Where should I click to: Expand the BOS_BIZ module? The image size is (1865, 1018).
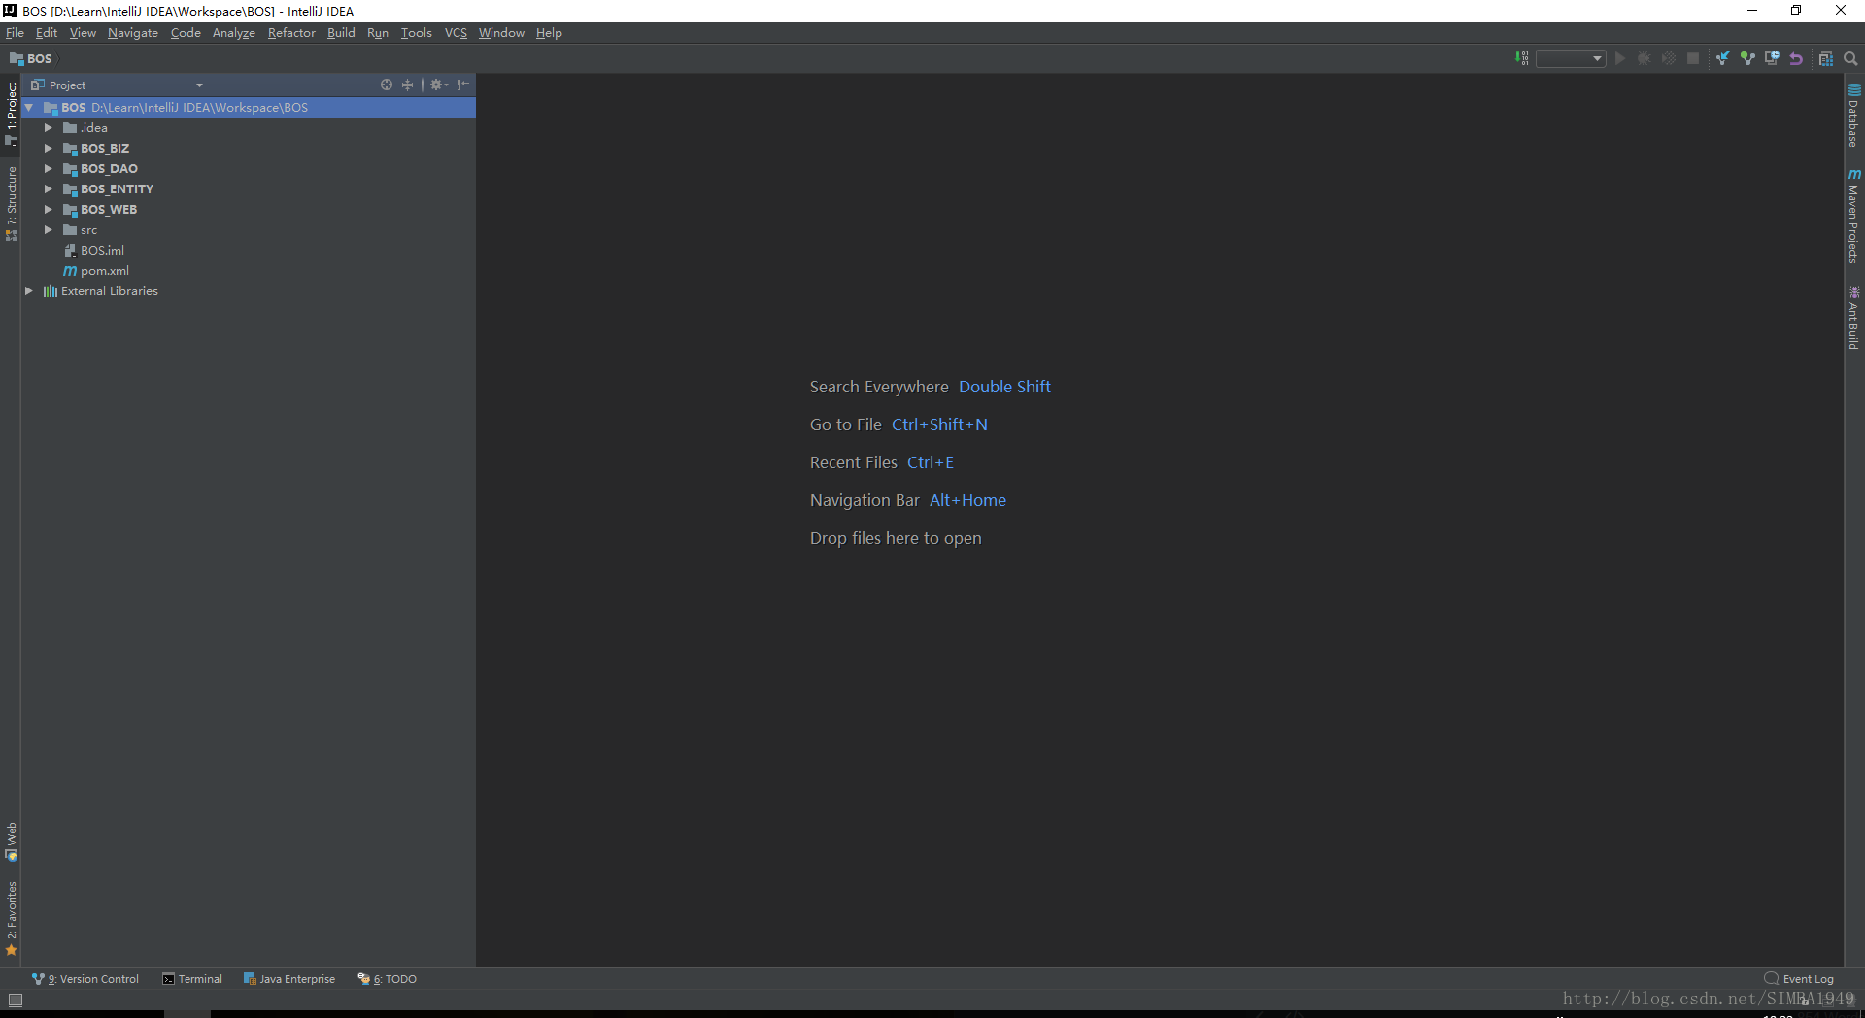48,149
